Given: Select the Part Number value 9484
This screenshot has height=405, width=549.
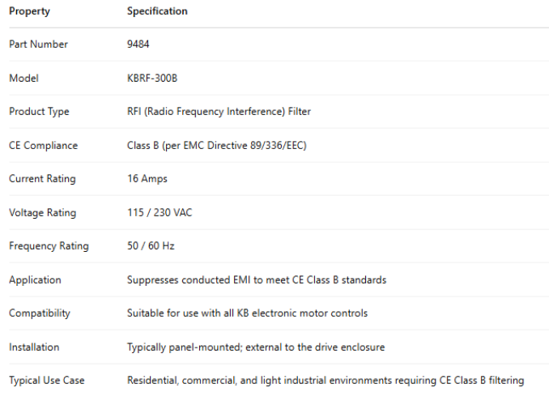Looking at the screenshot, I should pos(138,45).
